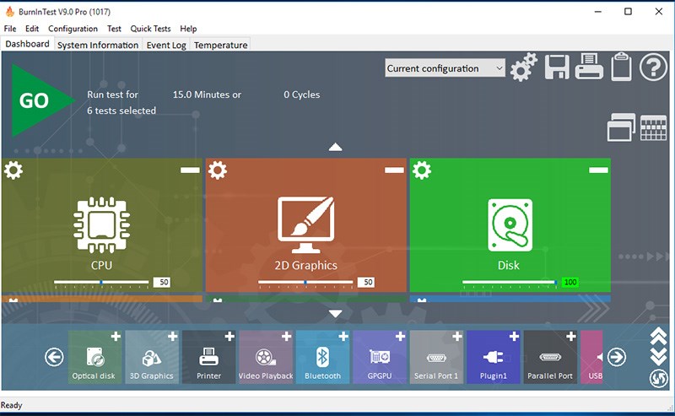Switch to stacked windows view icon
This screenshot has height=416, width=675.
(621, 127)
